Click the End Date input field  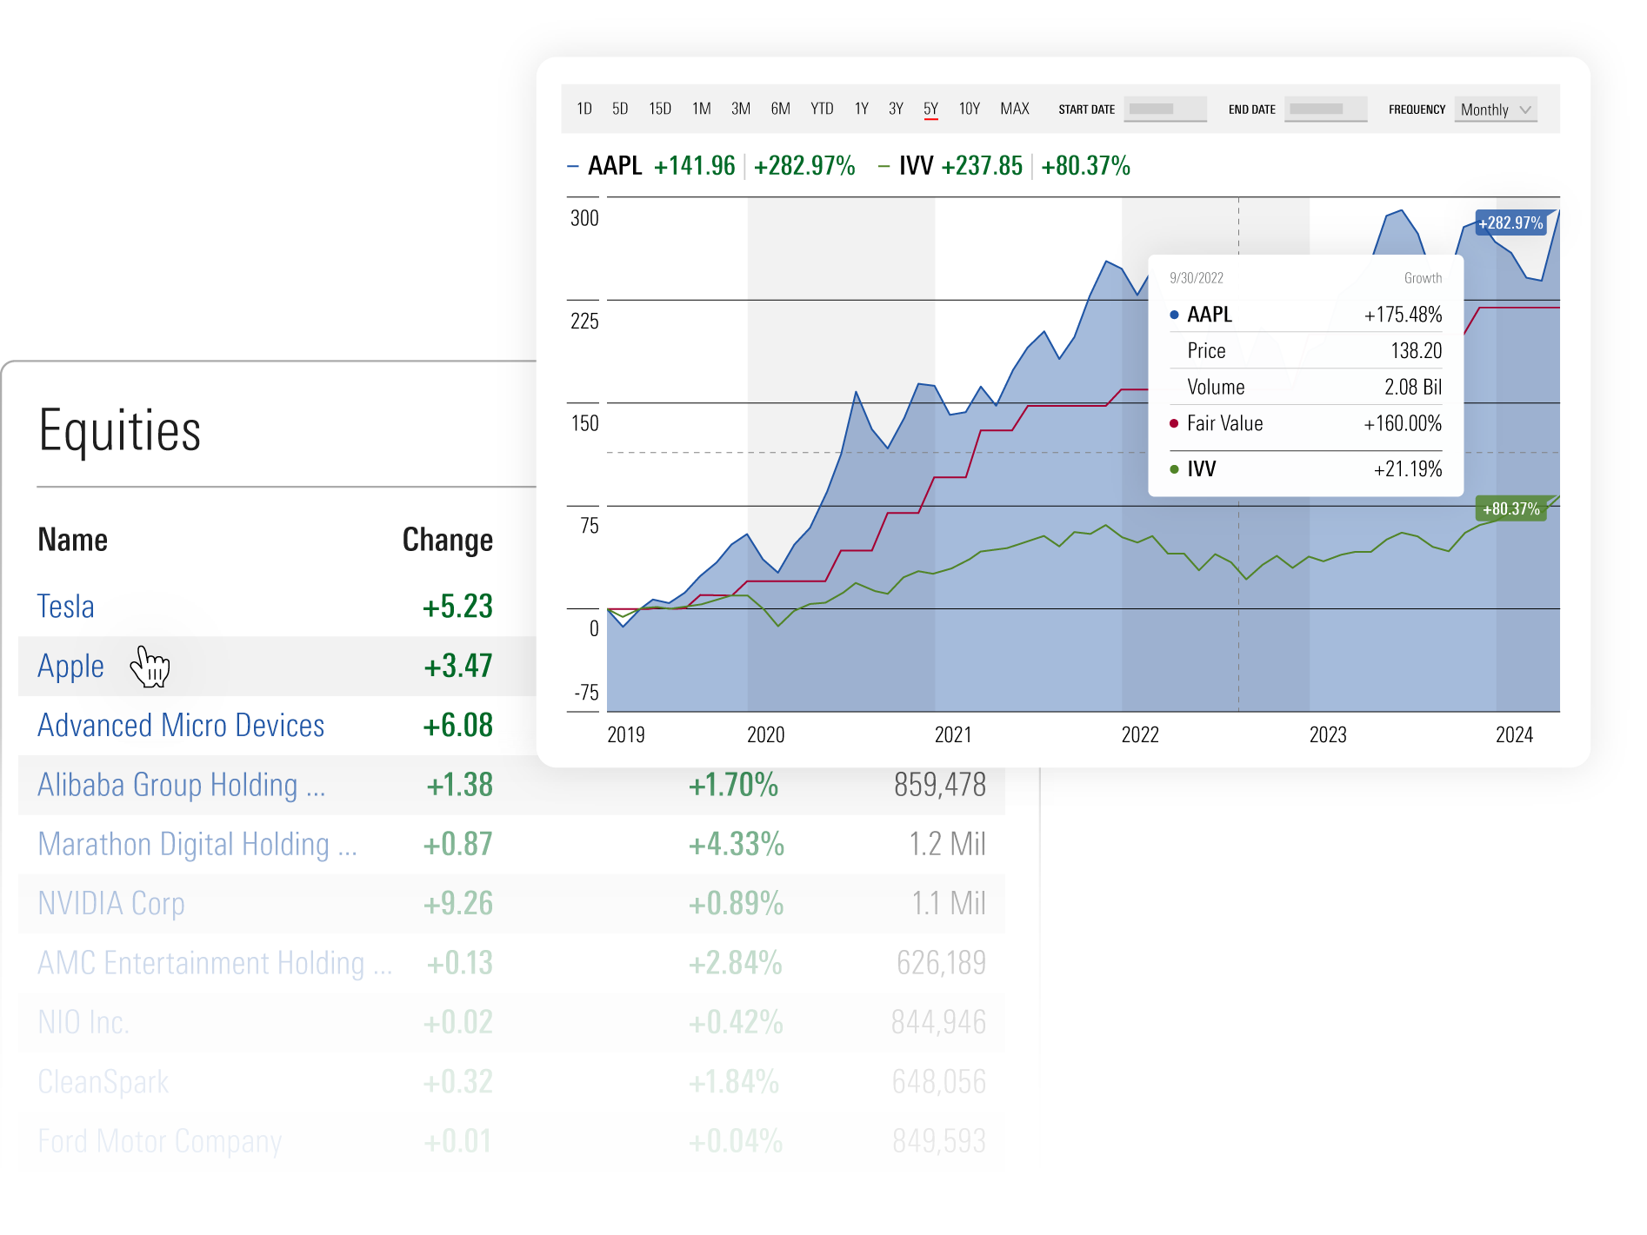(1325, 110)
